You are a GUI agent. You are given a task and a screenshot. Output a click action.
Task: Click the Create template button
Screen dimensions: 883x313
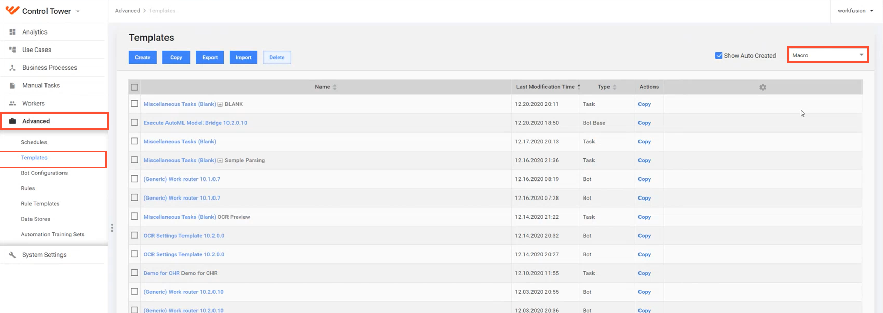[x=143, y=57]
